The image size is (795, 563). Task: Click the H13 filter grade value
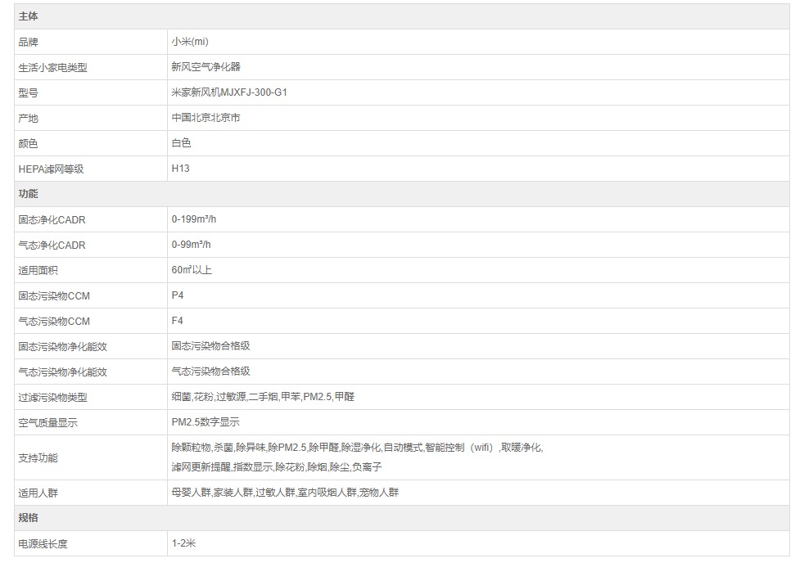180,169
